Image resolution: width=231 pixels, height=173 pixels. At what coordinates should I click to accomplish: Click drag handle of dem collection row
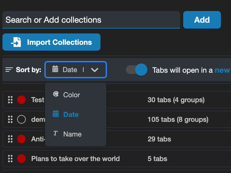(10, 119)
